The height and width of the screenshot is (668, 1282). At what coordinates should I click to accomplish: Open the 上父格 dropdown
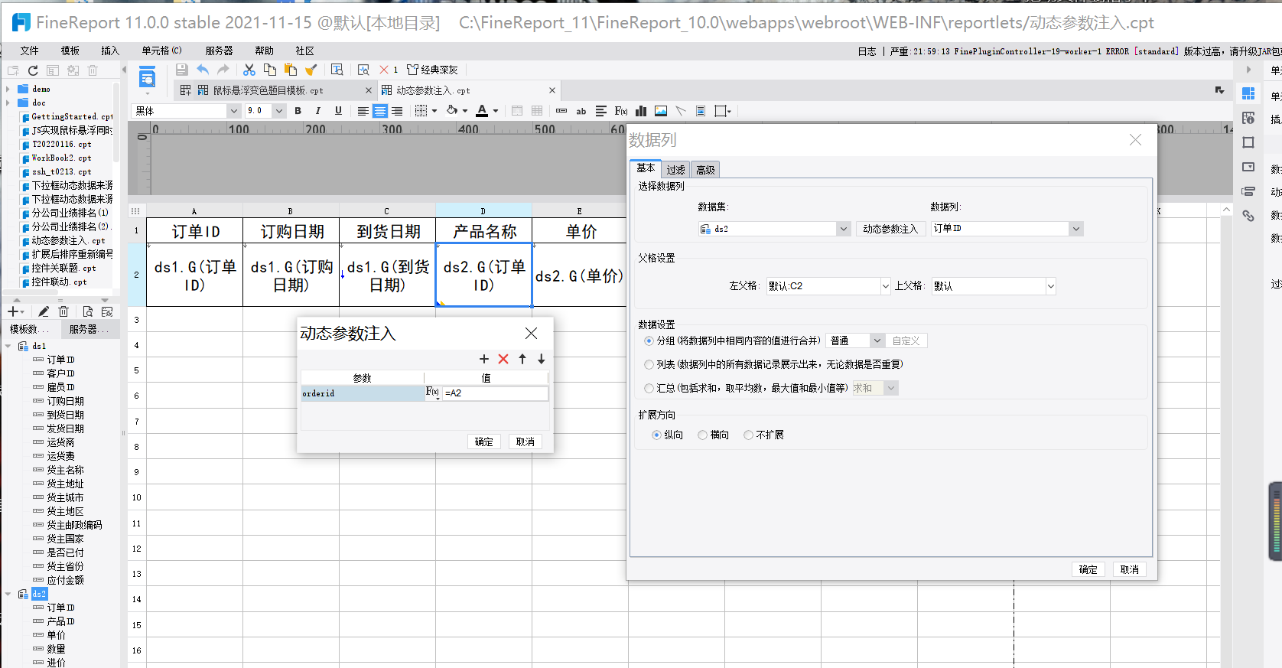pyautogui.click(x=1050, y=286)
